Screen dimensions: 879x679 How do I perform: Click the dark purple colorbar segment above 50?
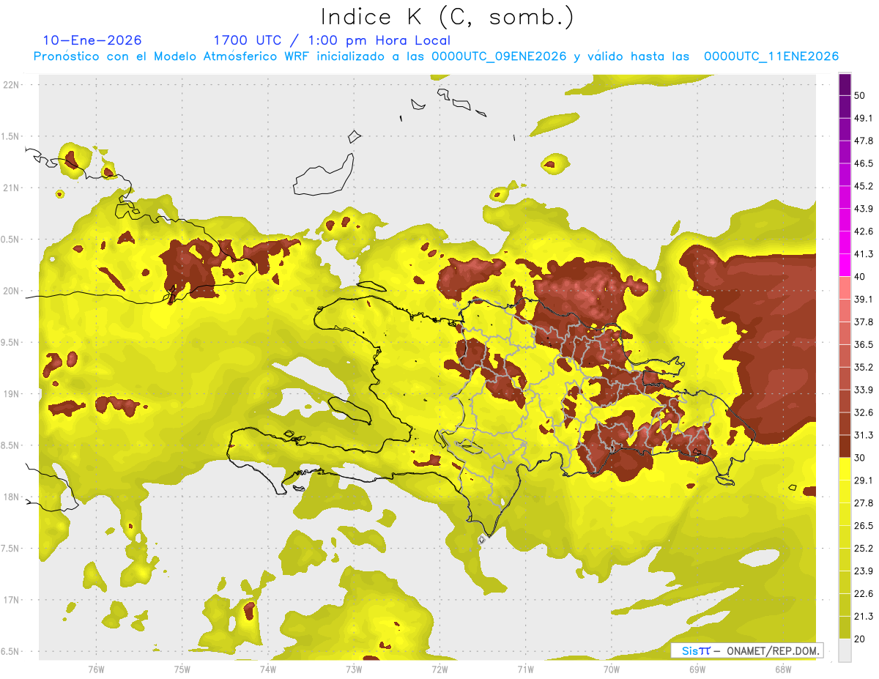pos(845,85)
